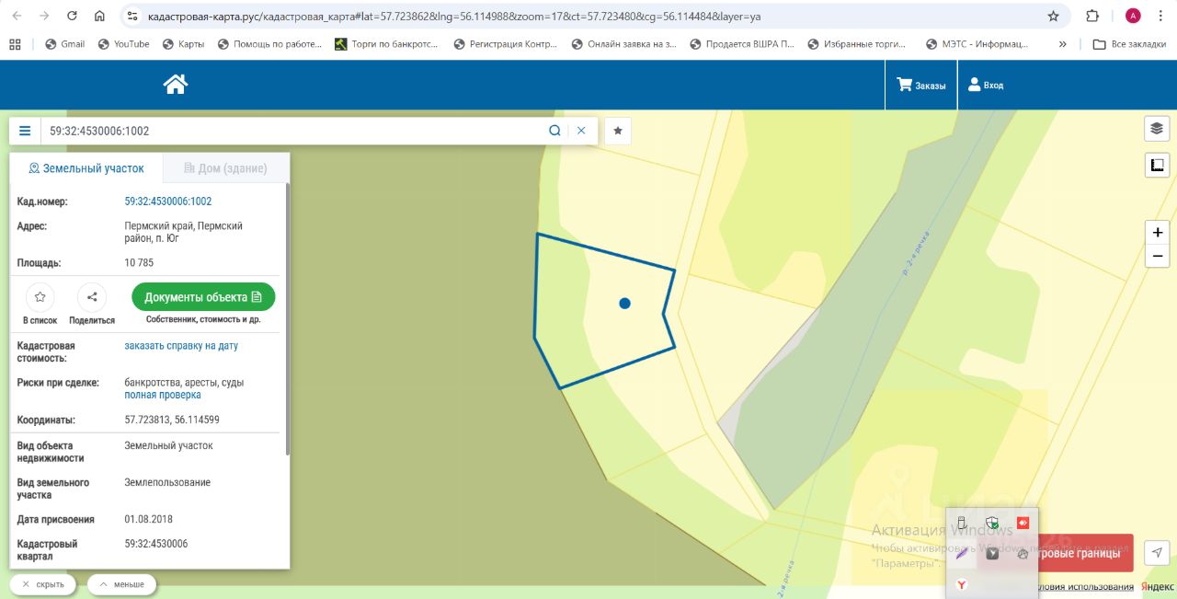Viewport: 1177px width, 599px height.
Task: Open Заказы cart in header
Action: [x=921, y=86]
